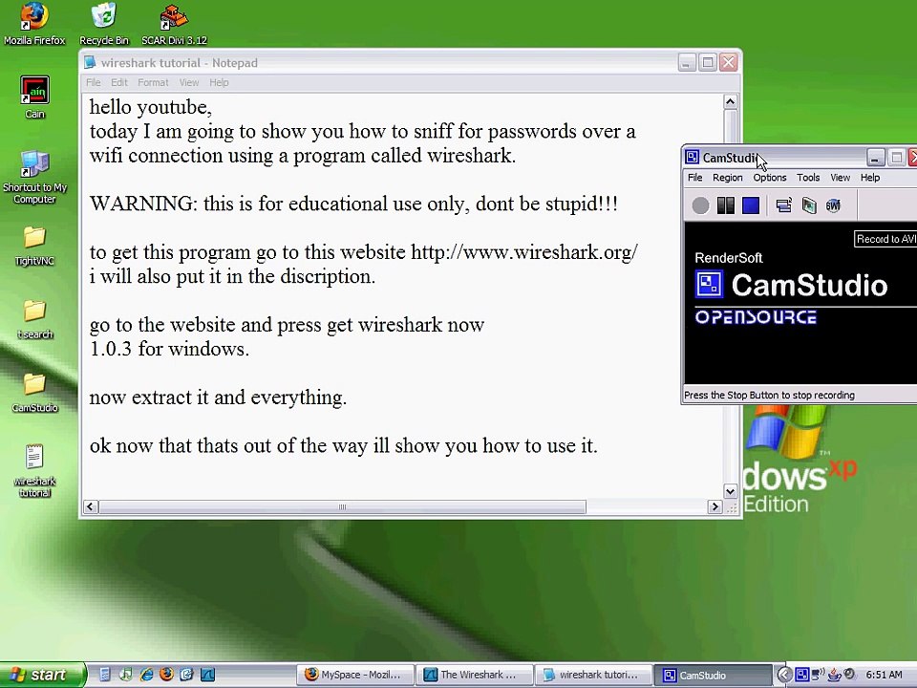Click the WARNING line in Notepad
Viewport: 917px width, 688px height.
tap(353, 204)
